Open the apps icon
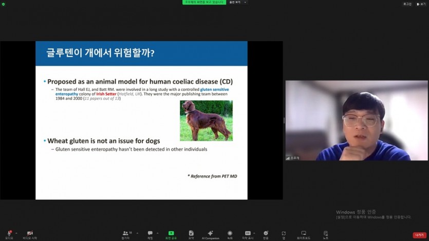The width and height of the screenshot is (429, 241). click(x=284, y=233)
